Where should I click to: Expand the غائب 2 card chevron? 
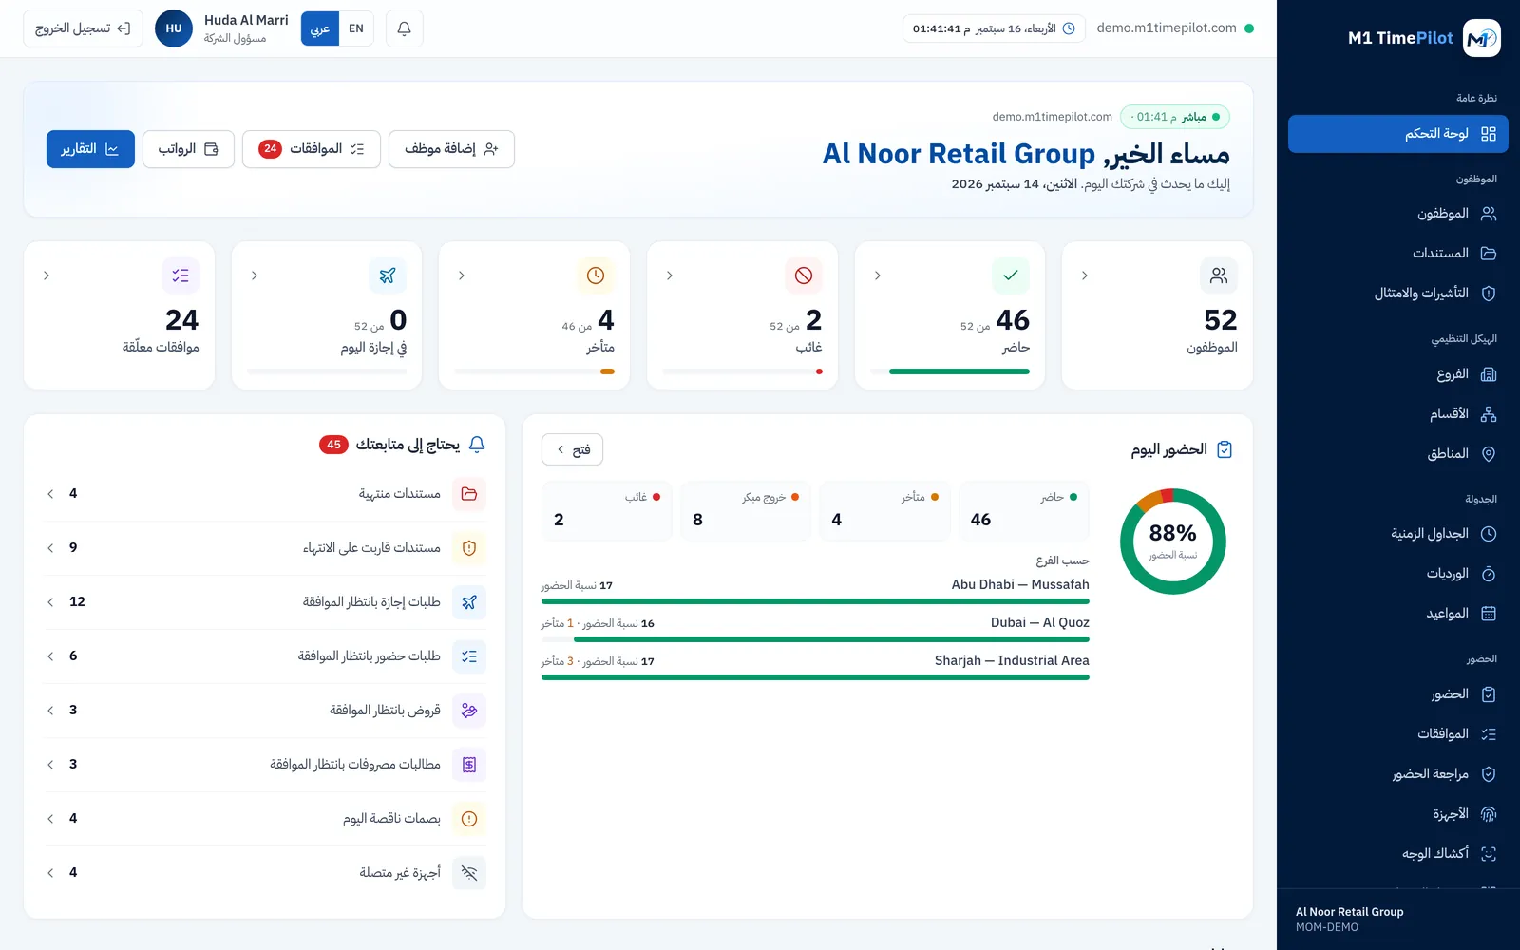[670, 275]
